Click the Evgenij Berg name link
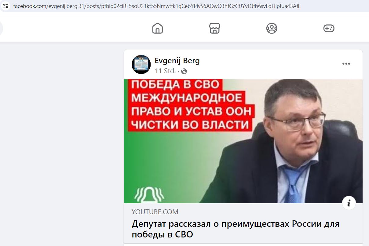The width and height of the screenshot is (369, 246). coord(177,60)
